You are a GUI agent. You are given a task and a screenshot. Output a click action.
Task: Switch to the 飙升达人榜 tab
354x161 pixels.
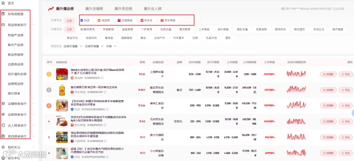pyautogui.click(x=153, y=9)
